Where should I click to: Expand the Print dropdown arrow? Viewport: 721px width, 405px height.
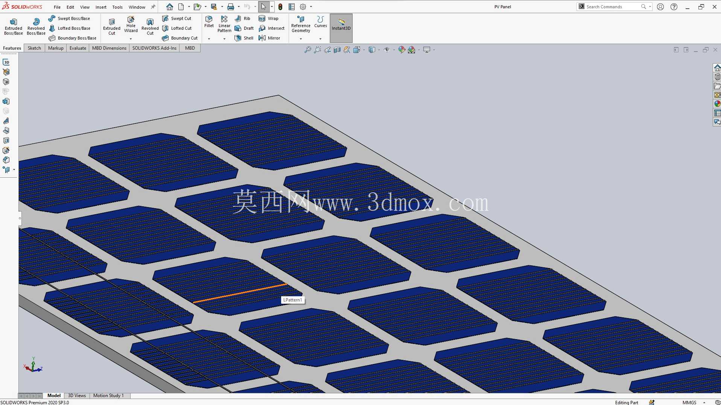[239, 7]
